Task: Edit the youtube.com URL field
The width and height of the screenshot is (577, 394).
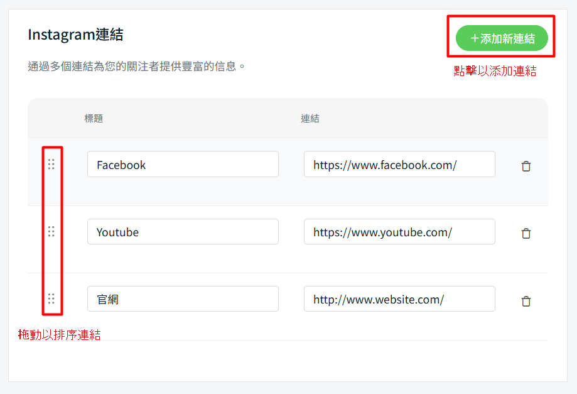Action: click(399, 232)
